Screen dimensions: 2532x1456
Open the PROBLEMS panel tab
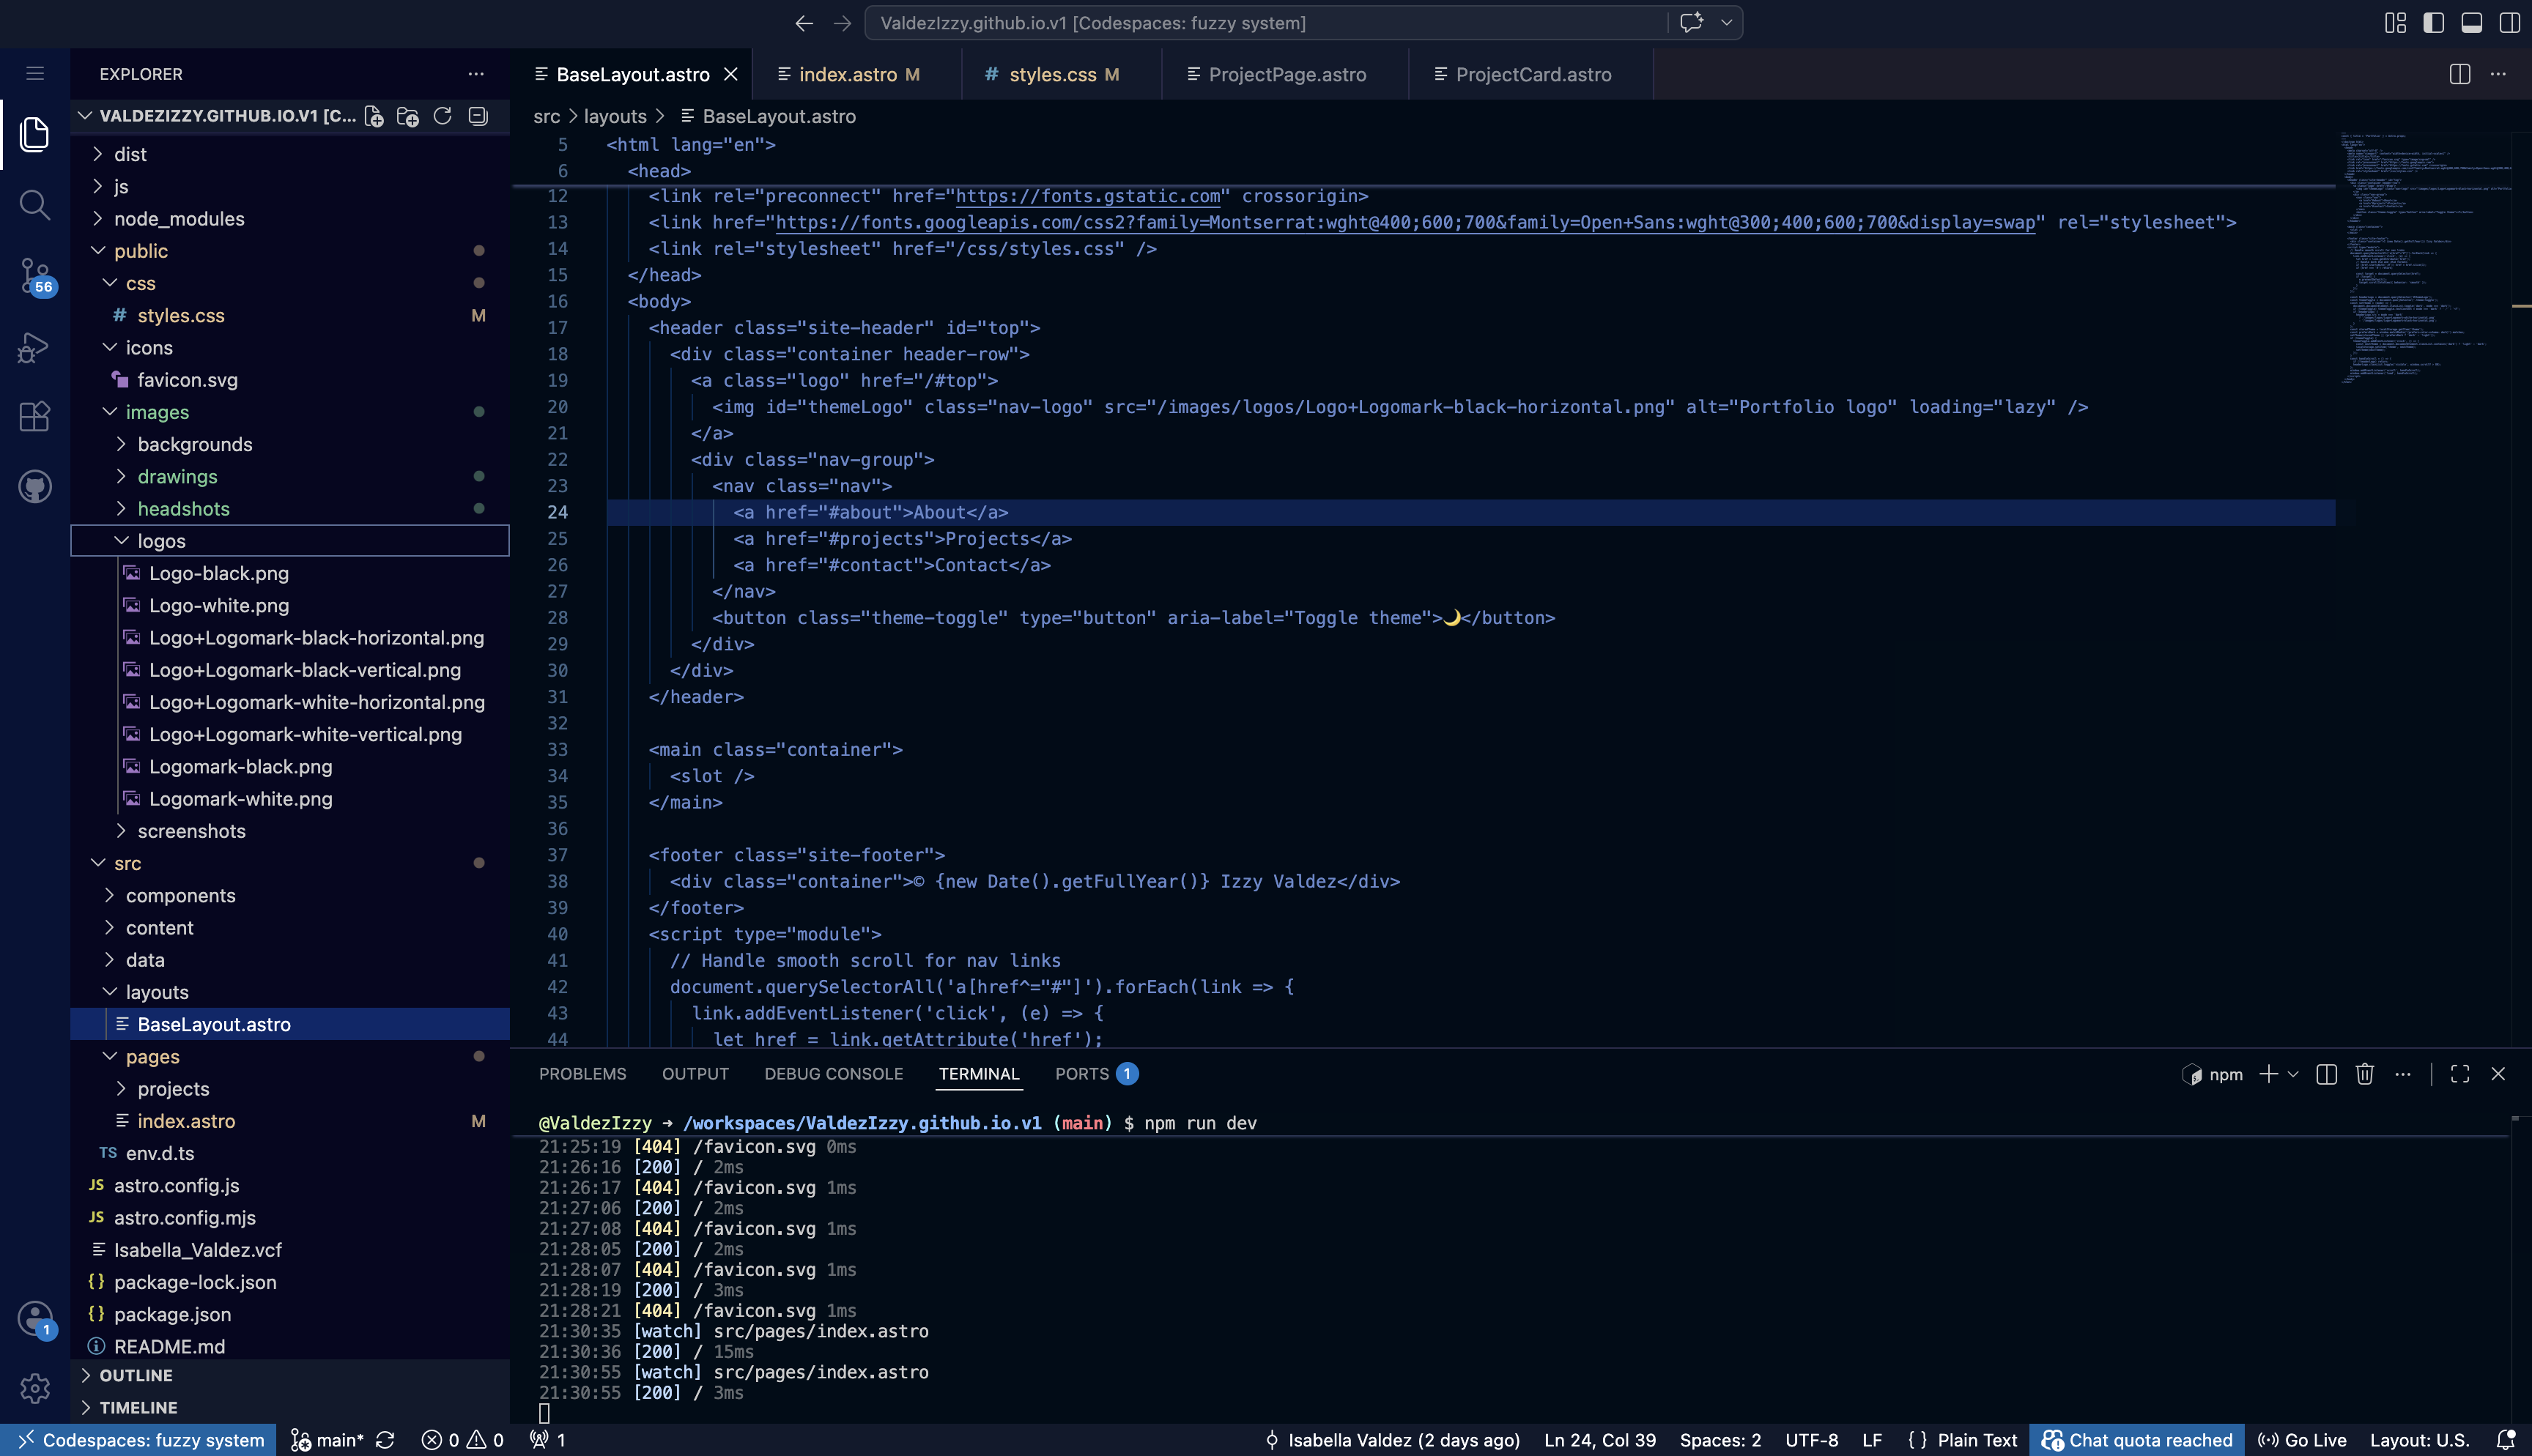tap(582, 1074)
